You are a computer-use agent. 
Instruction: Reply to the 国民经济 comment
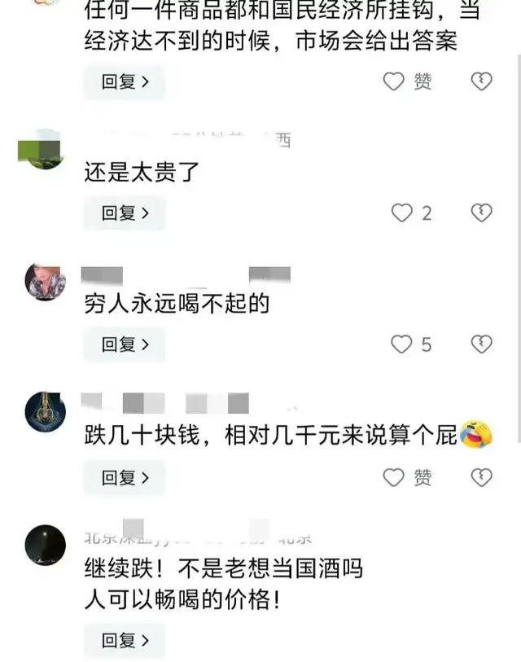coord(124,81)
